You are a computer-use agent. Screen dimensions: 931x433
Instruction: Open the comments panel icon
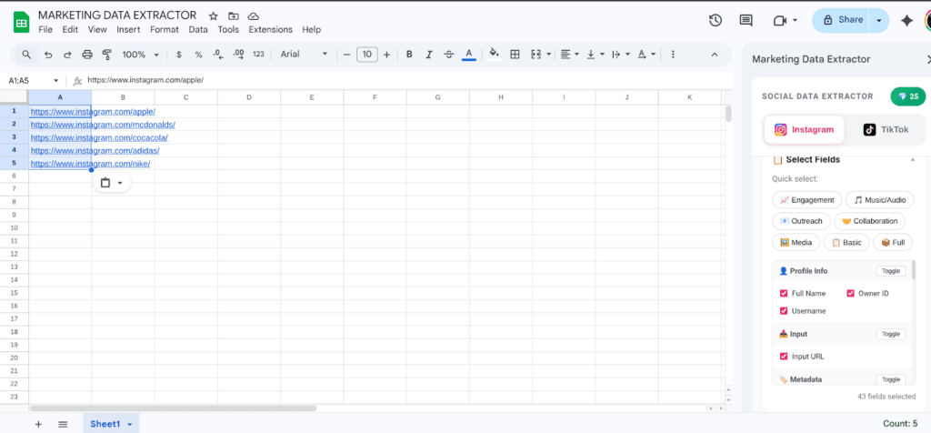point(746,20)
